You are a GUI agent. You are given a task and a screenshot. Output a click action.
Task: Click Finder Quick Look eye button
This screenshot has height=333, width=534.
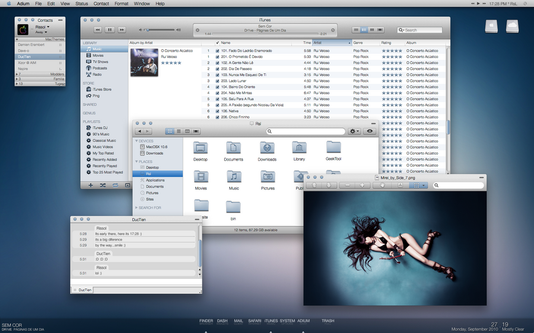(370, 132)
